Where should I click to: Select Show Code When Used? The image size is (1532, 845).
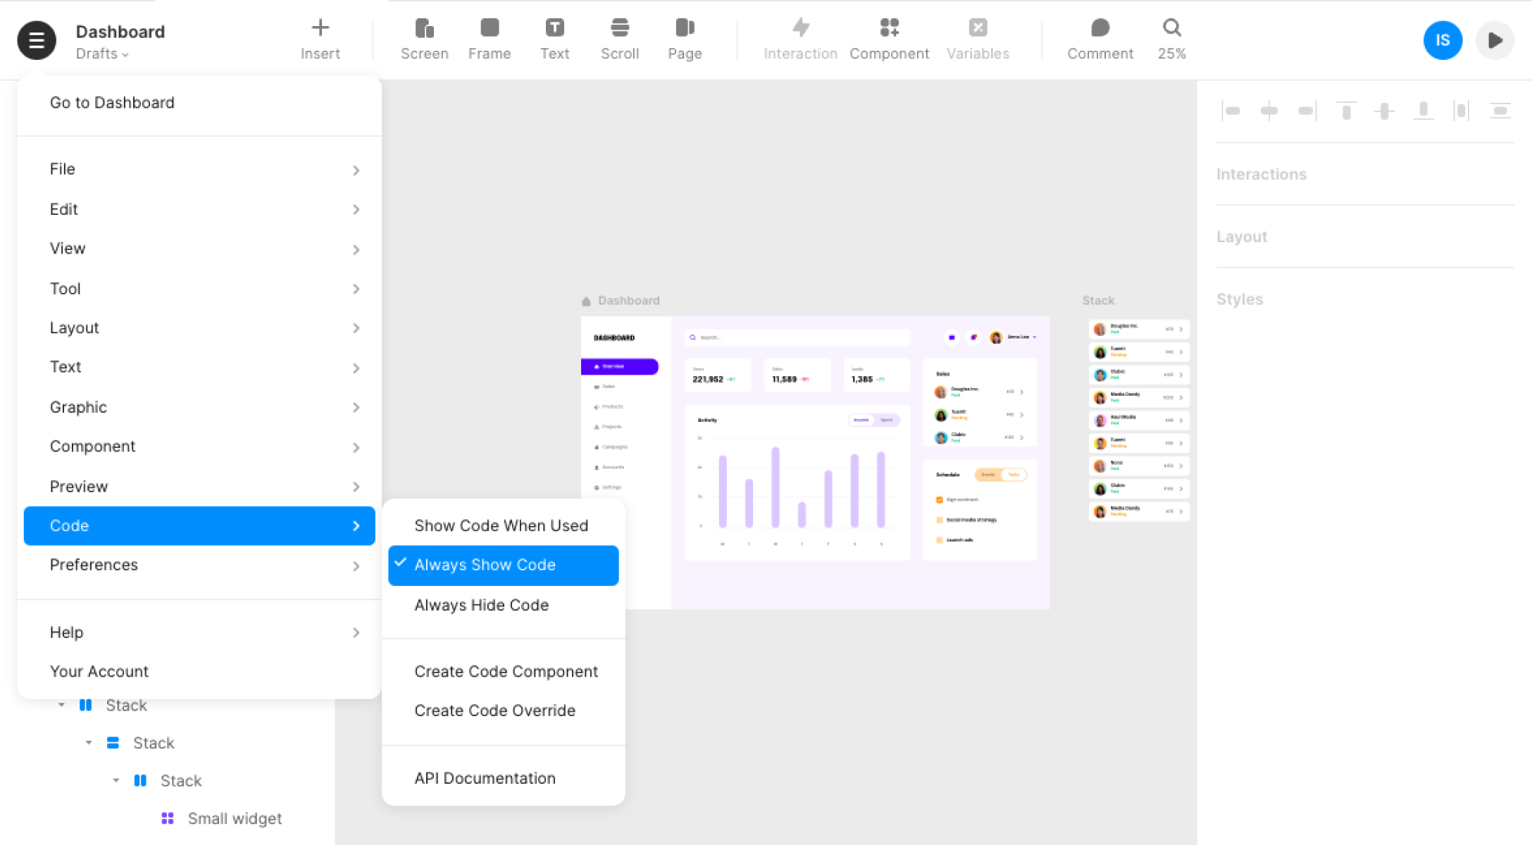[x=502, y=525]
